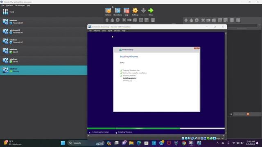
Task: Go up a folder in left file pane
Action: pos(107,20)
